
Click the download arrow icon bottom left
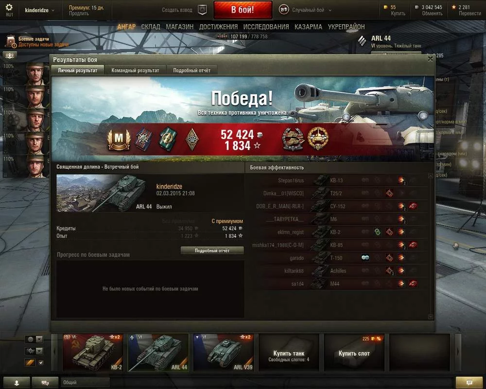click(x=17, y=383)
